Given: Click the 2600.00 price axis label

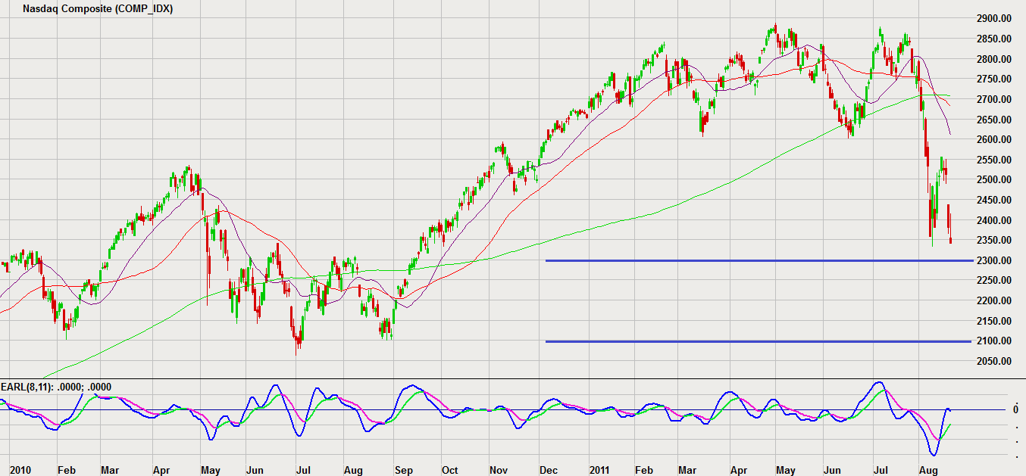Looking at the screenshot, I should click(x=993, y=139).
